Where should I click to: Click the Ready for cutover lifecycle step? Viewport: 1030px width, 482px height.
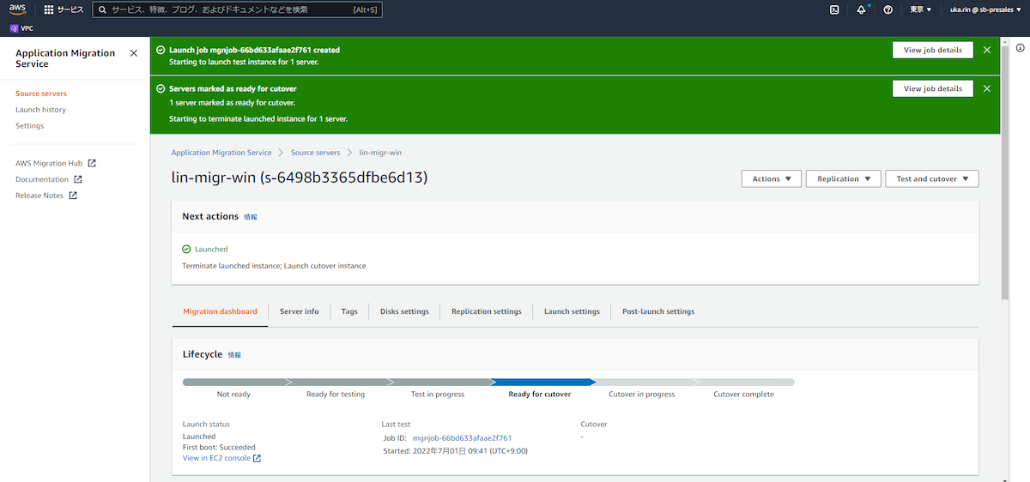tap(539, 394)
